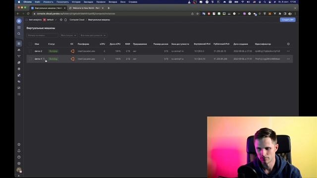Click the volume icon in macOS menu bar
317x178 pixels.
click(x=248, y=2)
